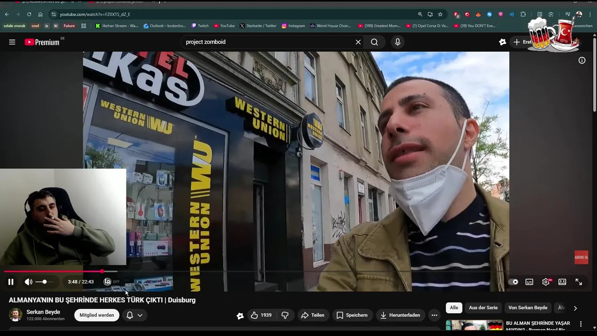Open the video in fullscreen
The width and height of the screenshot is (597, 336).
pos(579,282)
